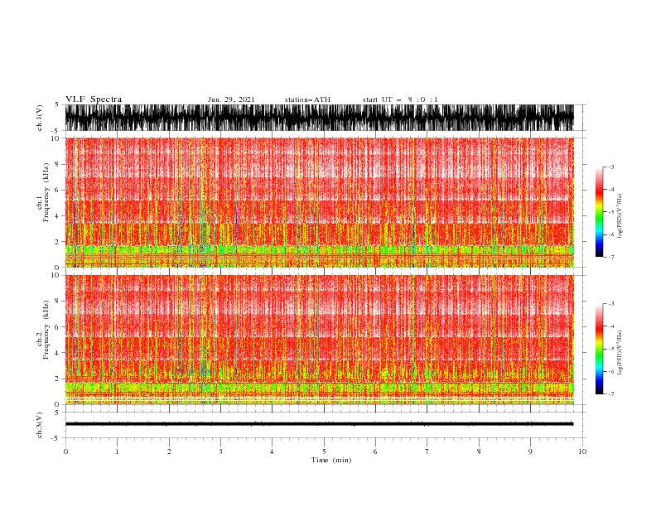Screen dimensions: 656x507
Task: Click time axis tick label "7"
Action: click(x=427, y=451)
